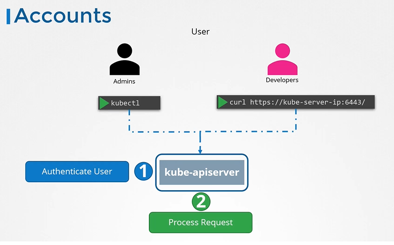Screen dimensions: 394x245
Task: Click the Admins text label
Action: pos(124,82)
